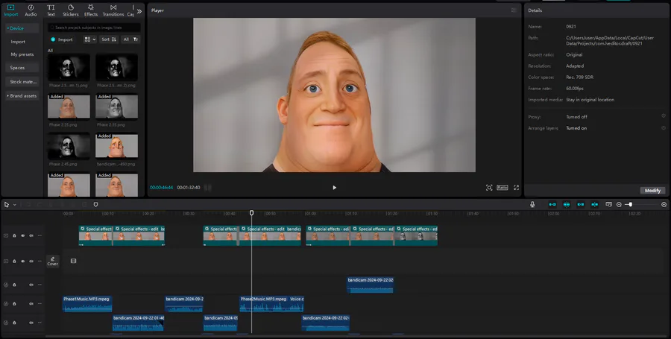
Task: Open the All media filter dropdown
Action: tap(130, 39)
